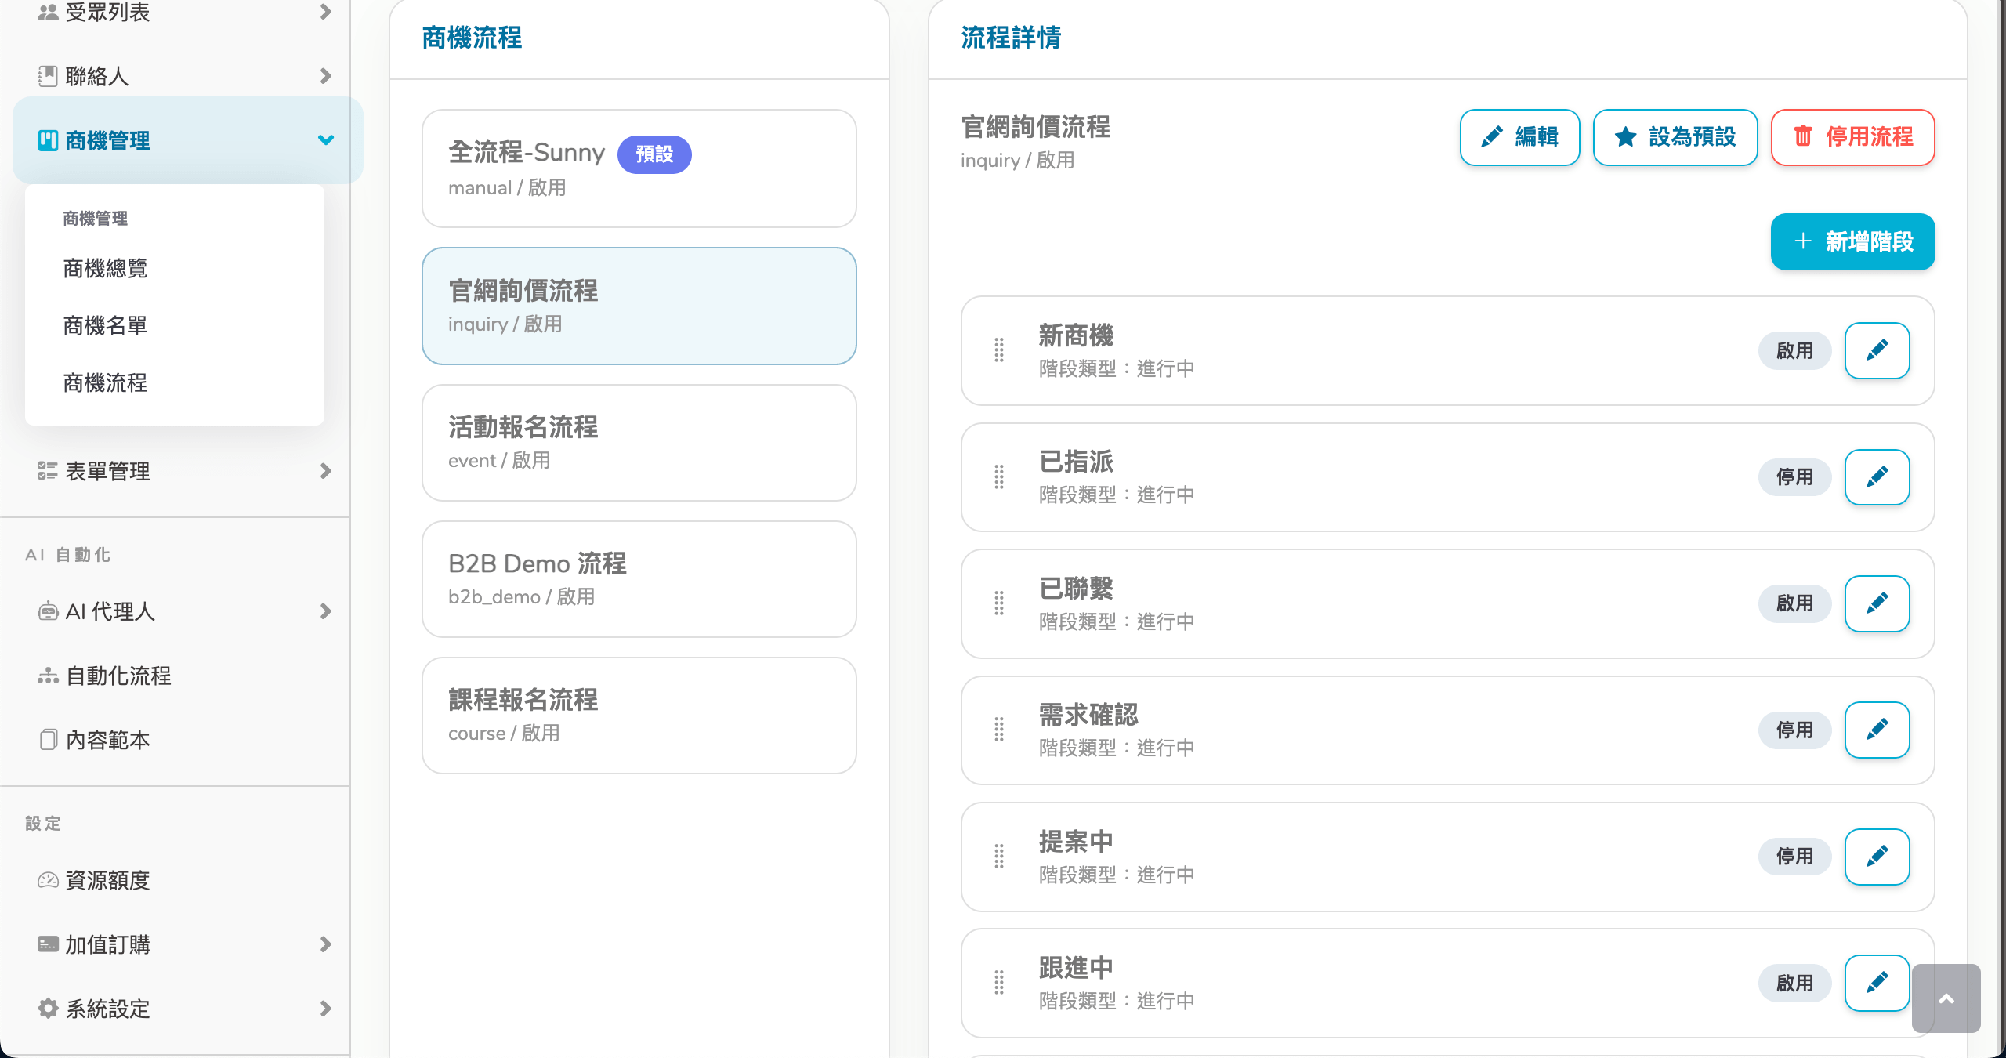
Task: Toggle the 啟用 status of 已聯繫 stage
Action: [1794, 603]
